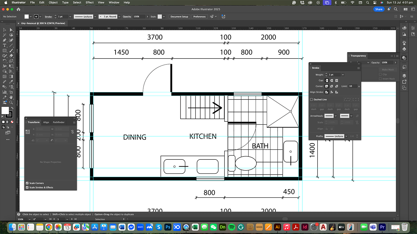
Task: Click the Stroke panel Limit input field
Action: click(x=353, y=86)
